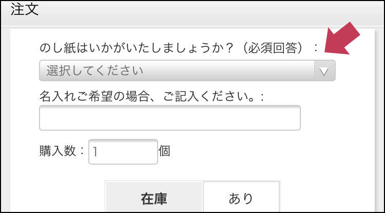Focus the 購入数 quantity input box
This screenshot has height=213, width=385.
(123, 151)
